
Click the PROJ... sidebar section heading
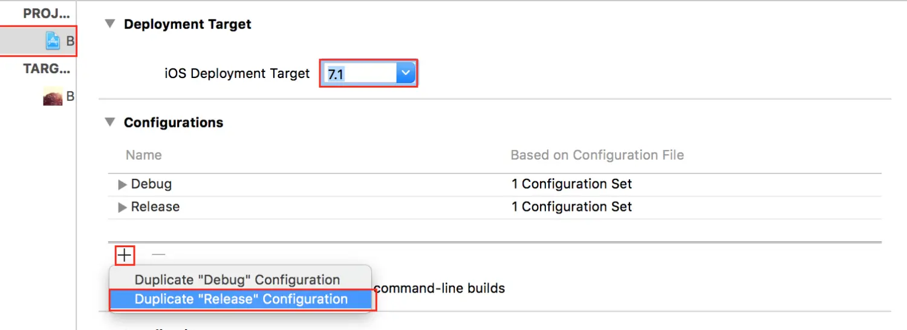[x=48, y=14]
